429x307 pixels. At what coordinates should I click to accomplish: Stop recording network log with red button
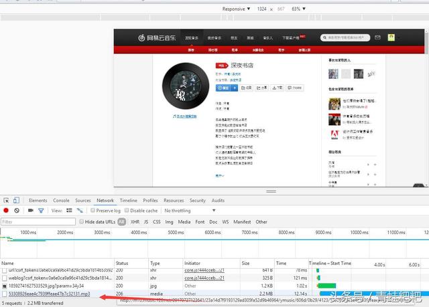(6, 211)
